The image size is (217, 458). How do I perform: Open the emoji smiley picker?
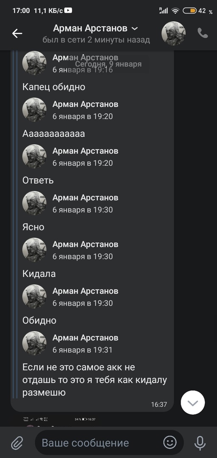170,442
